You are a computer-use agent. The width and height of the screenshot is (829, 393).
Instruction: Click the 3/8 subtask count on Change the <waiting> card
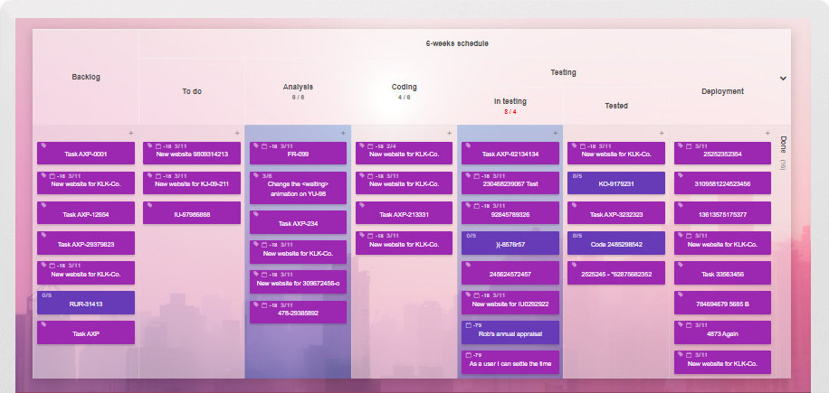click(268, 176)
